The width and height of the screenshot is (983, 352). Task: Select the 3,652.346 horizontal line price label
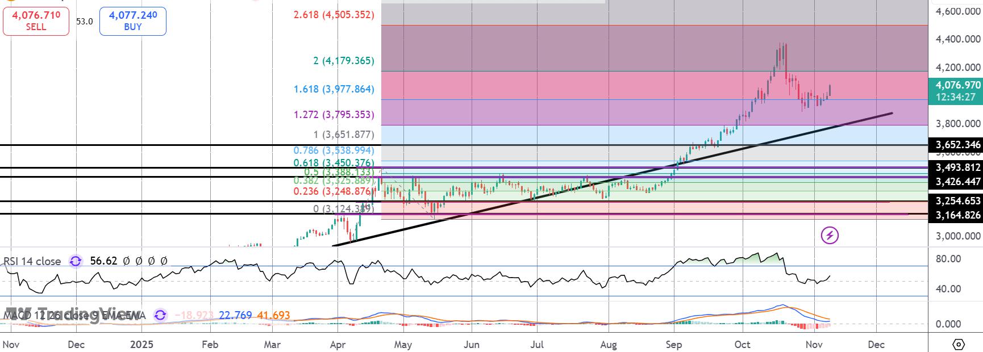[x=955, y=145]
